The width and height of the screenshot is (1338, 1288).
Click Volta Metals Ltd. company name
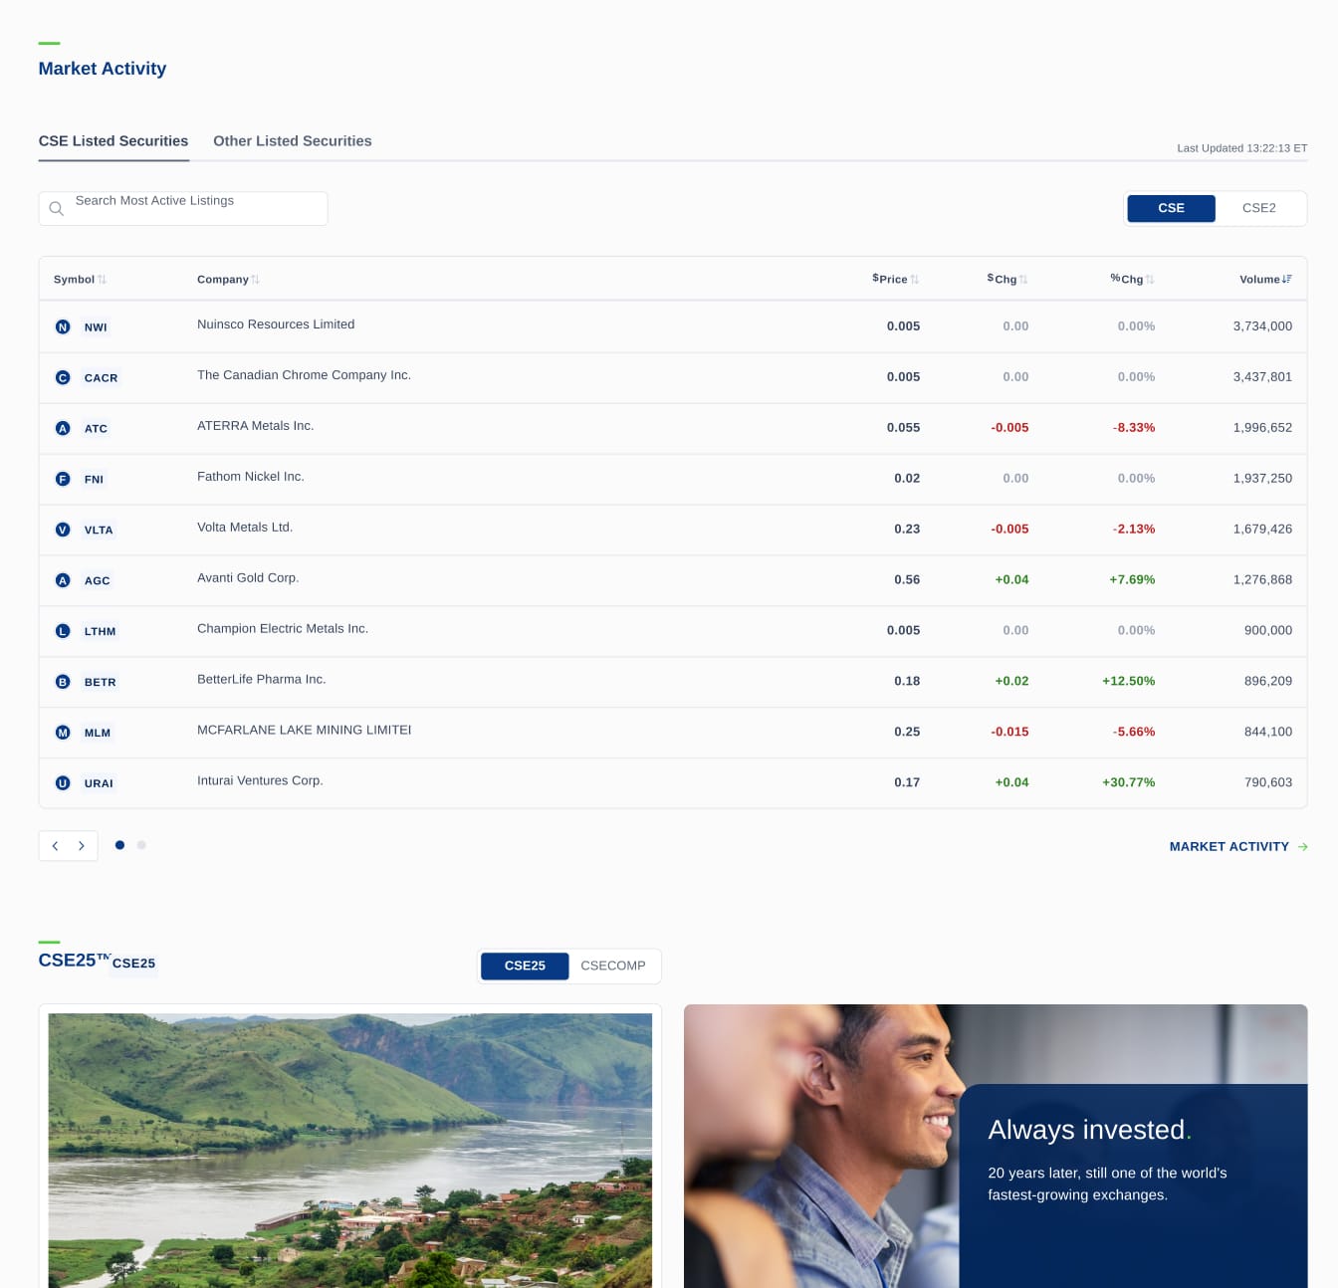point(245,528)
